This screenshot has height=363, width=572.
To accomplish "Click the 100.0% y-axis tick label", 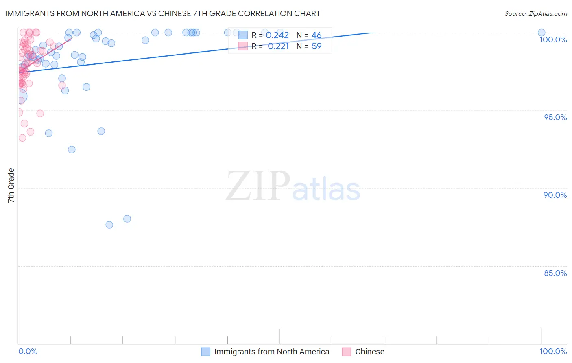I will coord(553,39).
